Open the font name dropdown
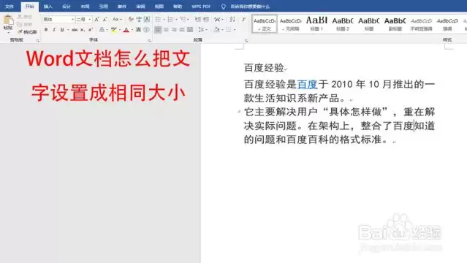Viewport: 467px width, 263px height. (x=72, y=20)
